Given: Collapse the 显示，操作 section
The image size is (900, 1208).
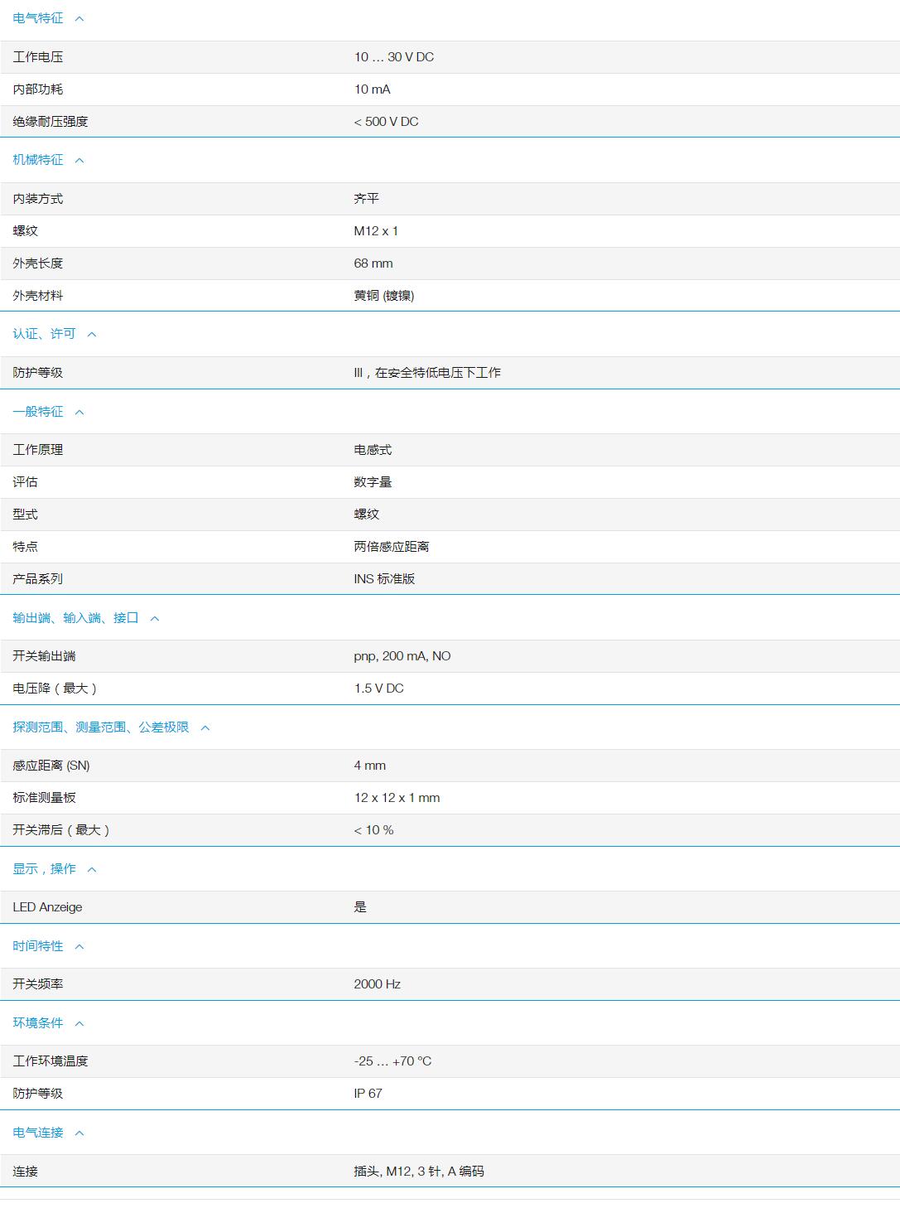Looking at the screenshot, I should [x=94, y=869].
